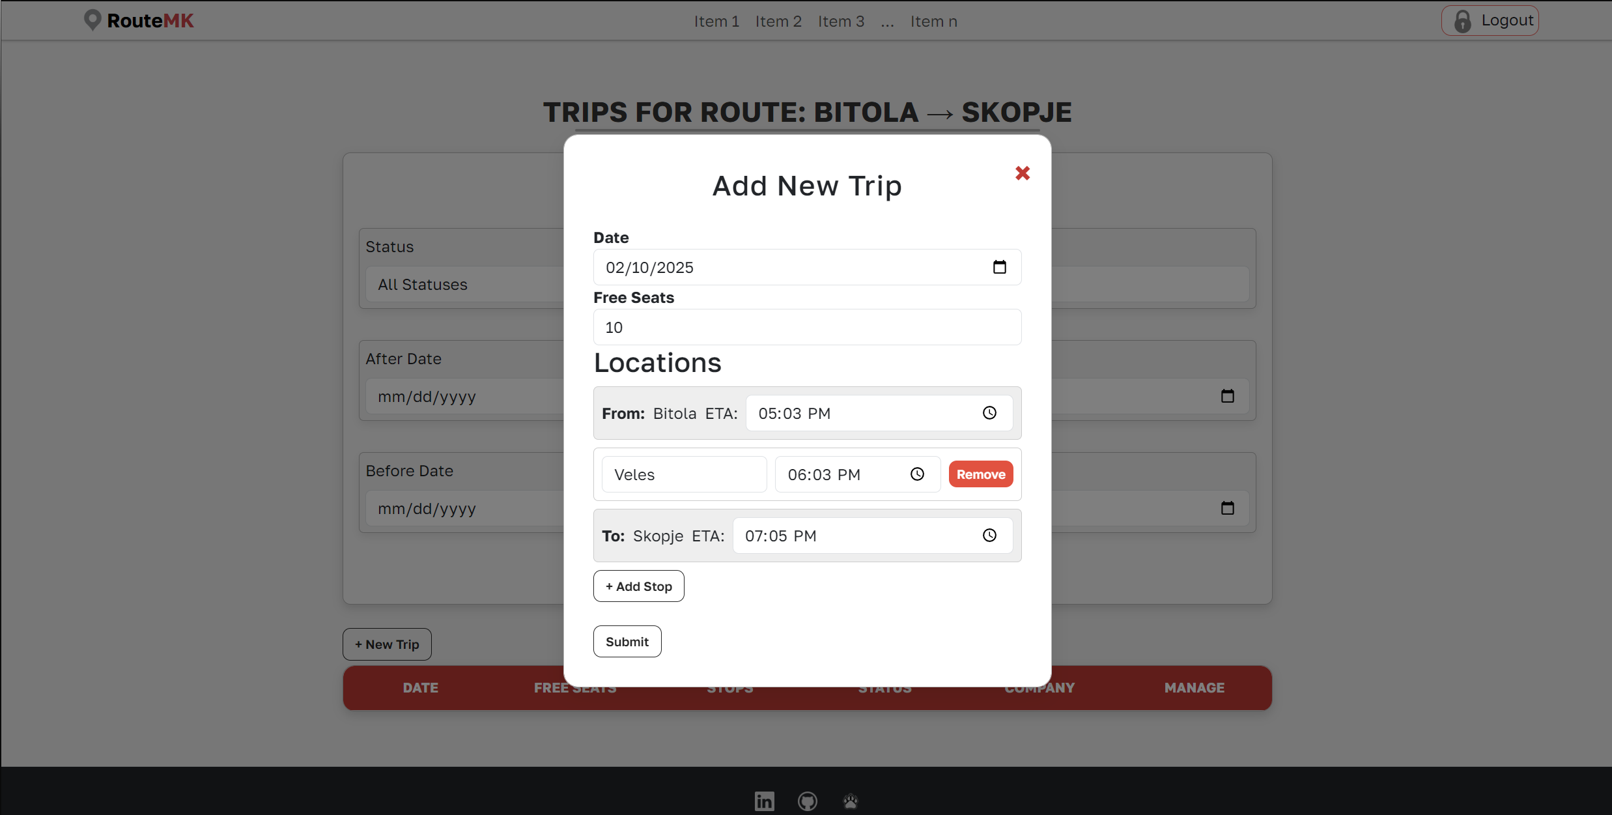This screenshot has width=1612, height=815.
Task: Select Item 3 in the navigation
Action: pos(841,21)
